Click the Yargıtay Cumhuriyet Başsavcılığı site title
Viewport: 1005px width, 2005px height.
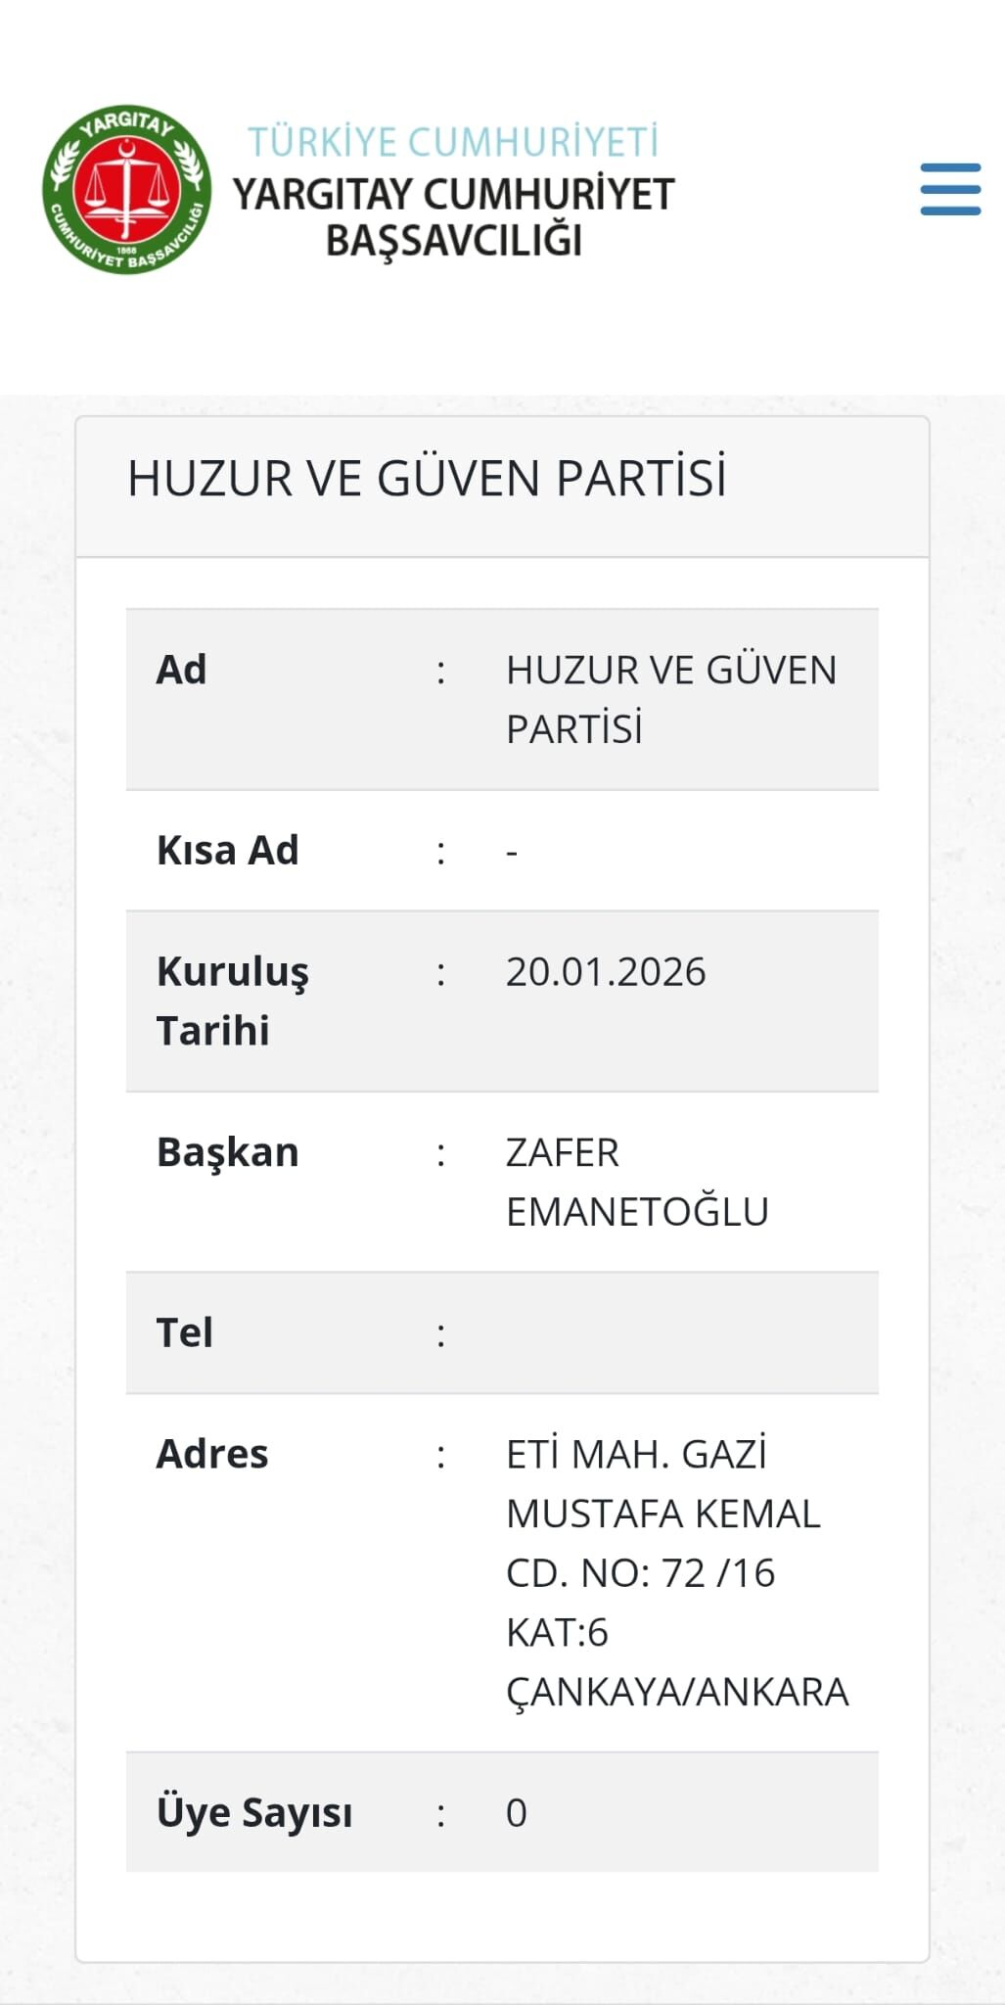pyautogui.click(x=453, y=216)
